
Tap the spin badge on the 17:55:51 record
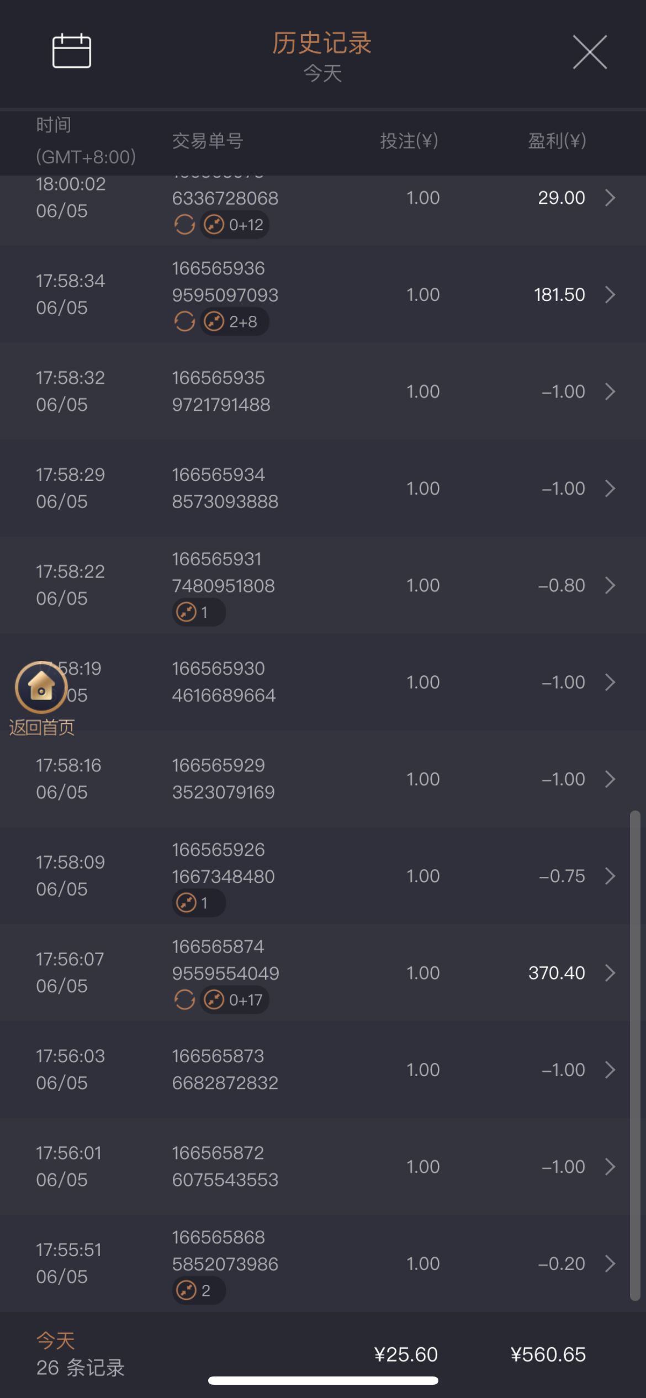tap(199, 1291)
